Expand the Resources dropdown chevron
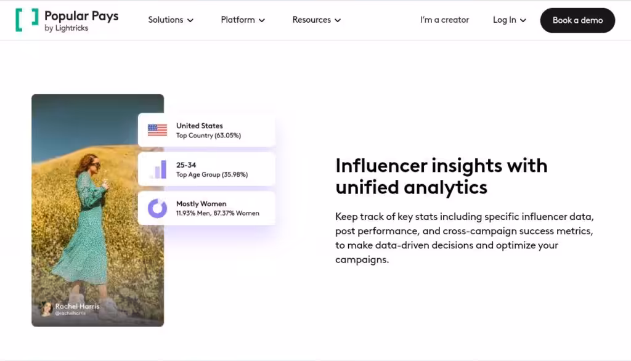The width and height of the screenshot is (631, 361). (x=338, y=20)
